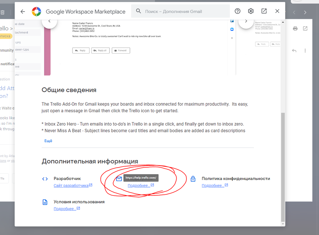Click the Политика конфиденциальности label
Screen dimensions: 319x235
236,179
